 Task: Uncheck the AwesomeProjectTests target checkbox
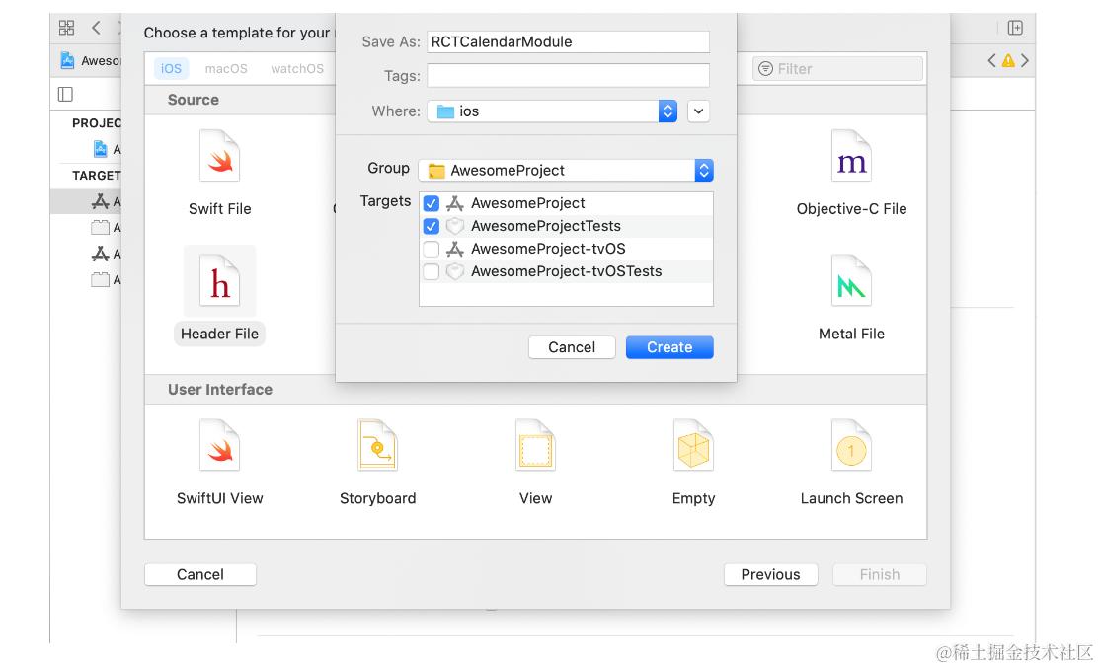pyautogui.click(x=432, y=226)
